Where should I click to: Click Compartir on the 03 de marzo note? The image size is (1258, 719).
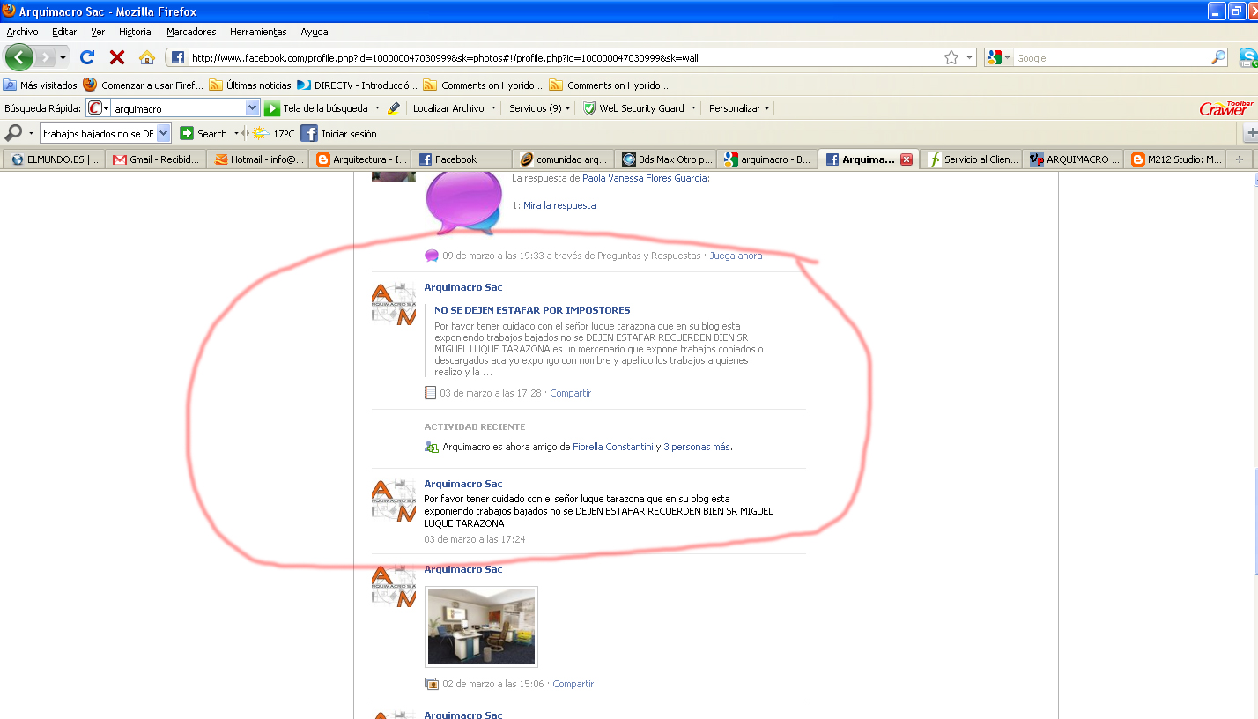click(571, 393)
